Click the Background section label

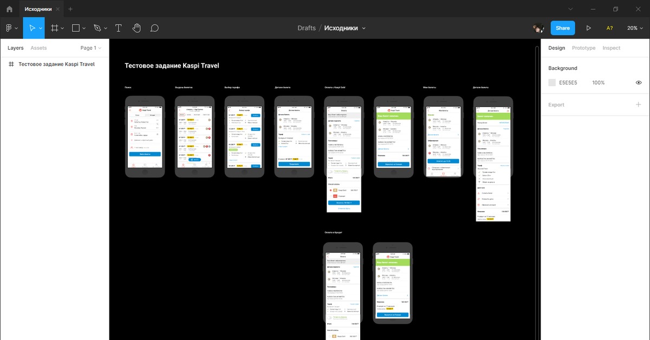tap(563, 68)
